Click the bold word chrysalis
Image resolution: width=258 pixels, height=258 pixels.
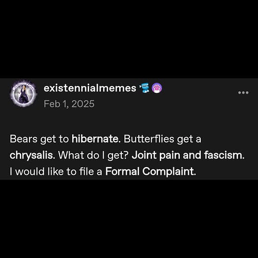coord(33,155)
